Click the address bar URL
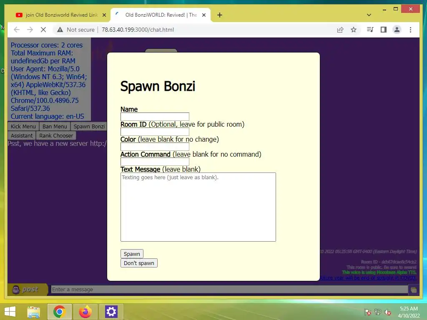The image size is (427, 320). [x=138, y=30]
